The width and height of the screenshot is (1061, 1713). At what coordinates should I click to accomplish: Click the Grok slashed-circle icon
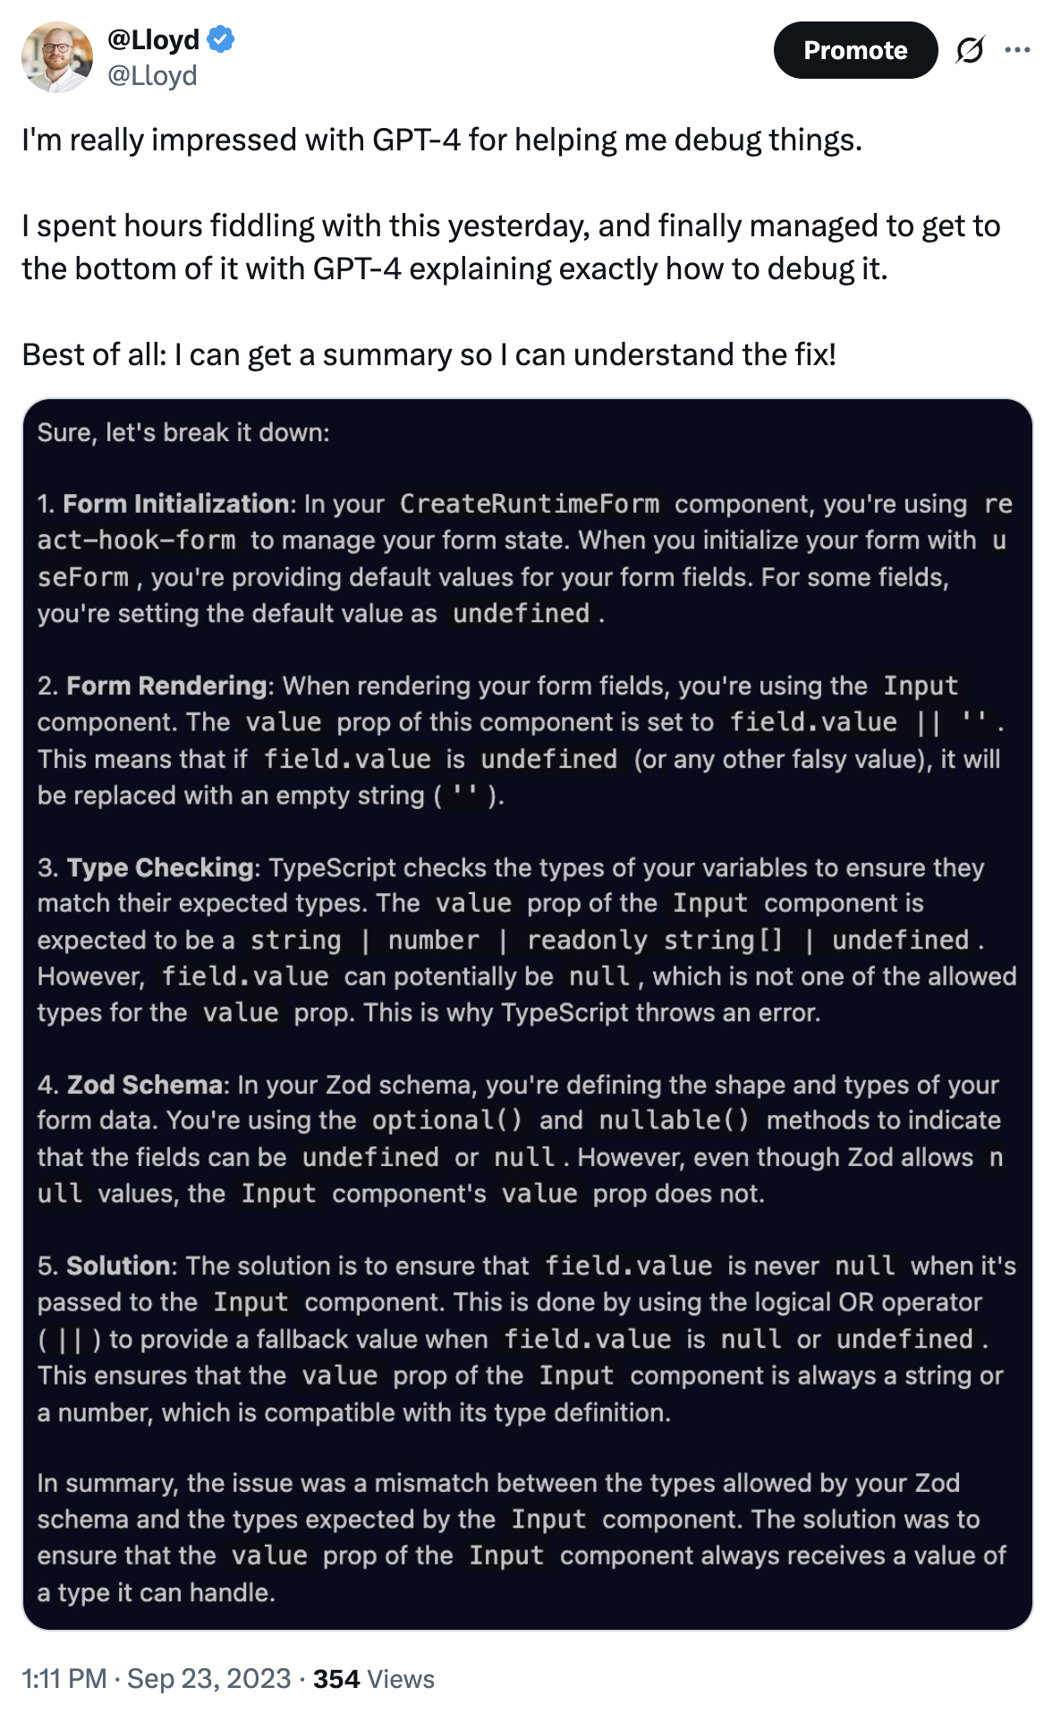[970, 50]
